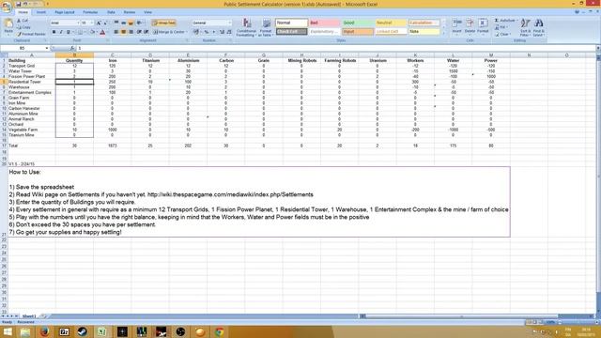
Task: Apply the Good cell style
Action: (358, 23)
